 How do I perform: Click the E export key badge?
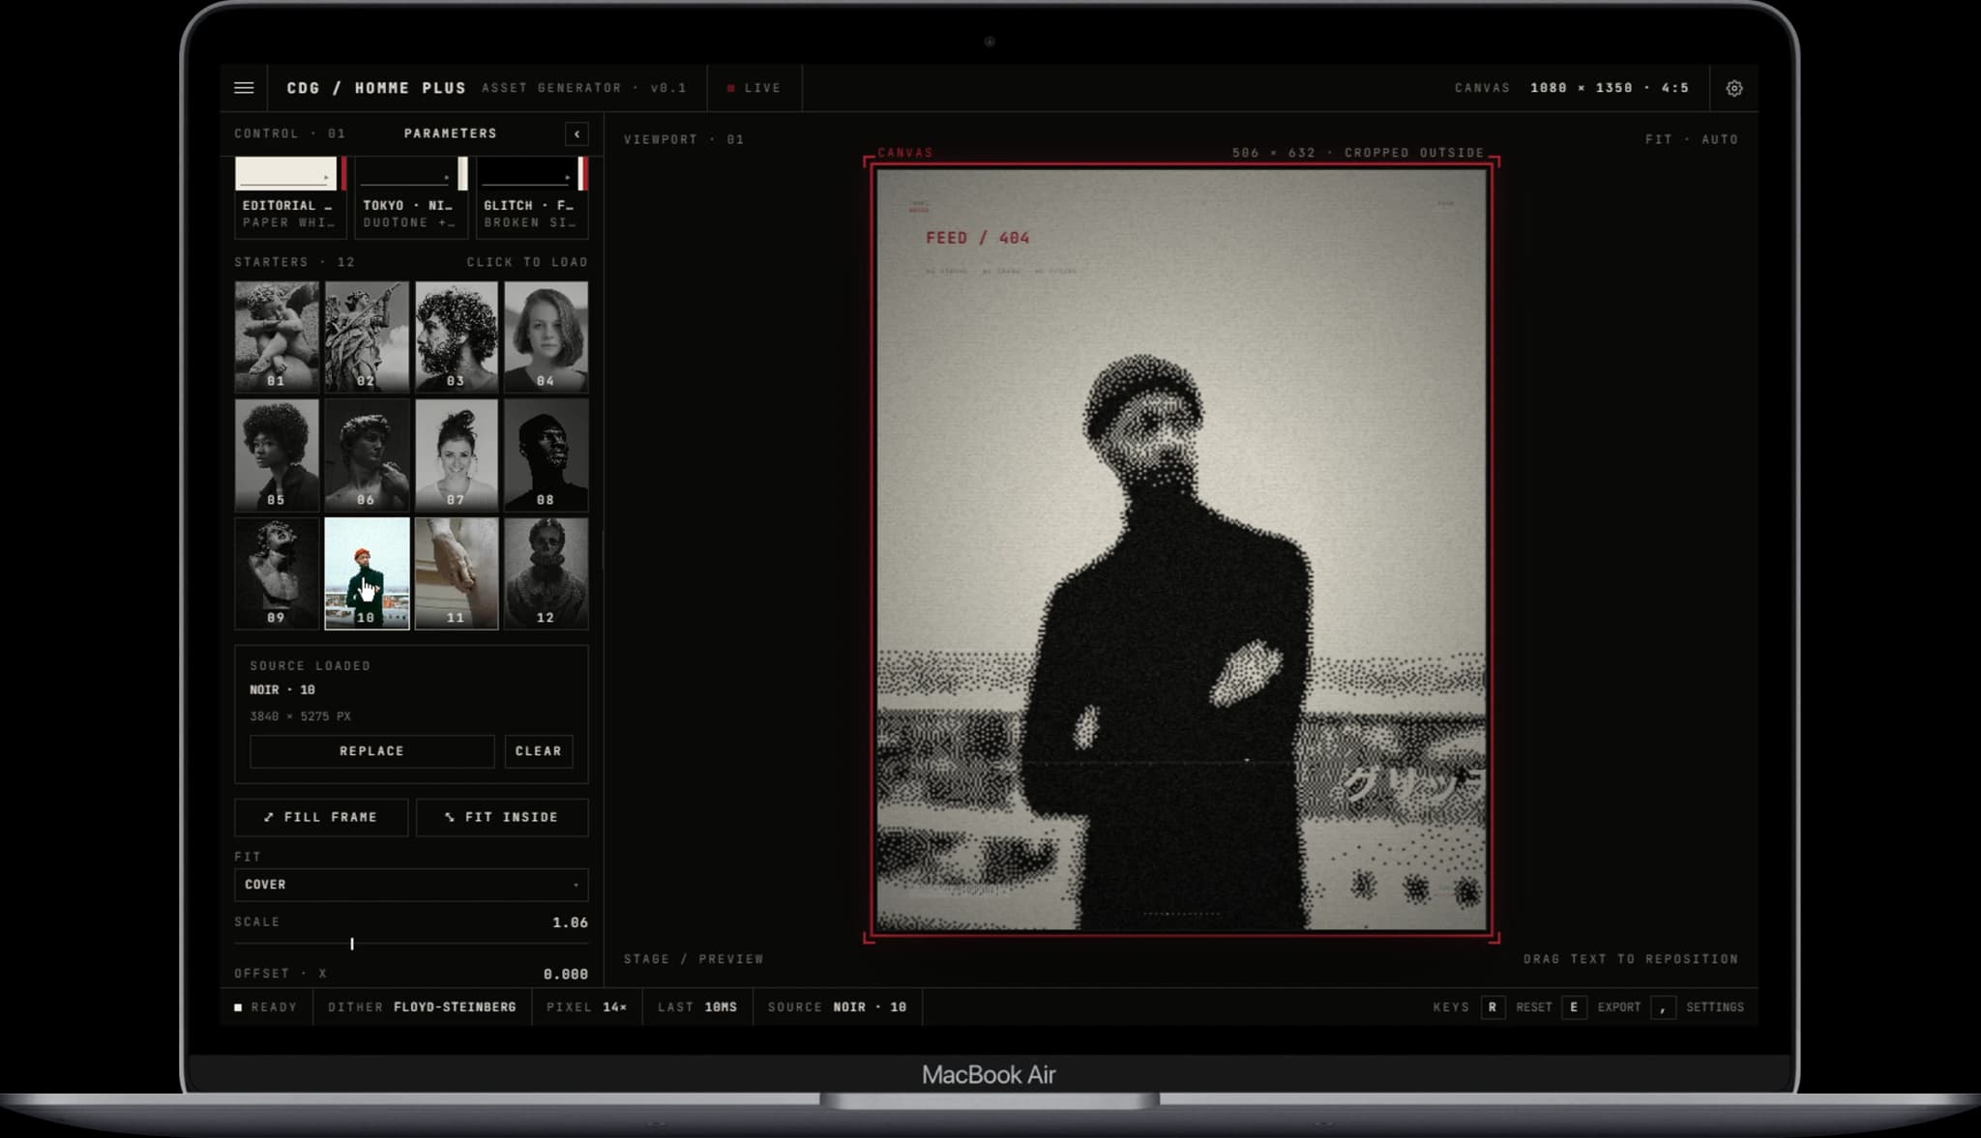(1574, 1007)
